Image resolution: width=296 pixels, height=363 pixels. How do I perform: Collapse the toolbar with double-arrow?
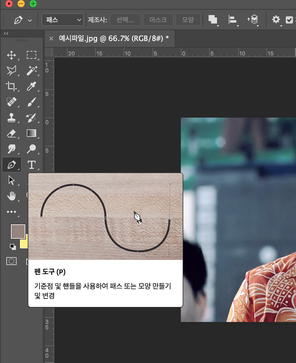coord(6,33)
